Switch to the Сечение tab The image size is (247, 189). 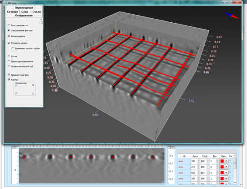(12, 12)
